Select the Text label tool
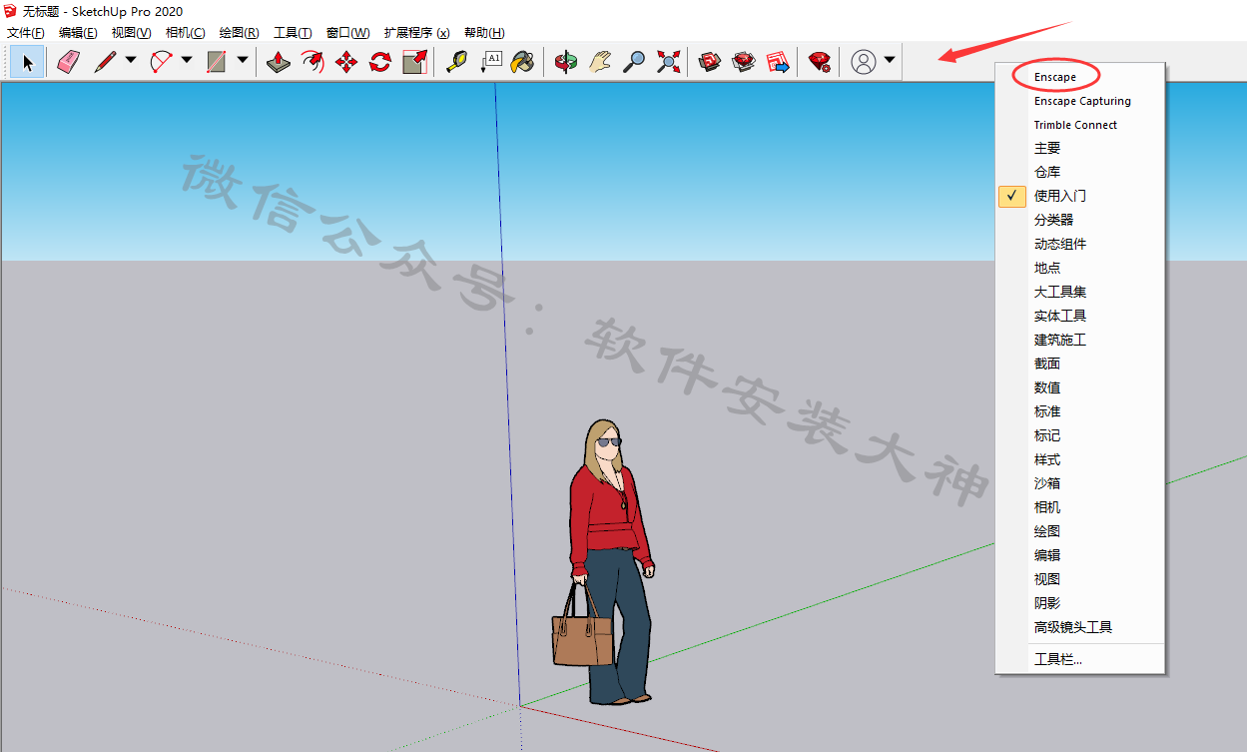Screen dimensions: 1247x752 click(x=490, y=62)
